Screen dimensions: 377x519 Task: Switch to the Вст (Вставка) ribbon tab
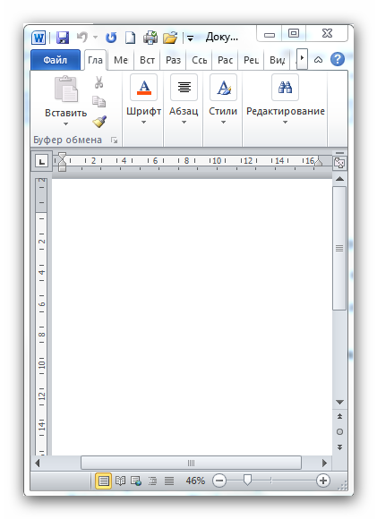tap(147, 60)
